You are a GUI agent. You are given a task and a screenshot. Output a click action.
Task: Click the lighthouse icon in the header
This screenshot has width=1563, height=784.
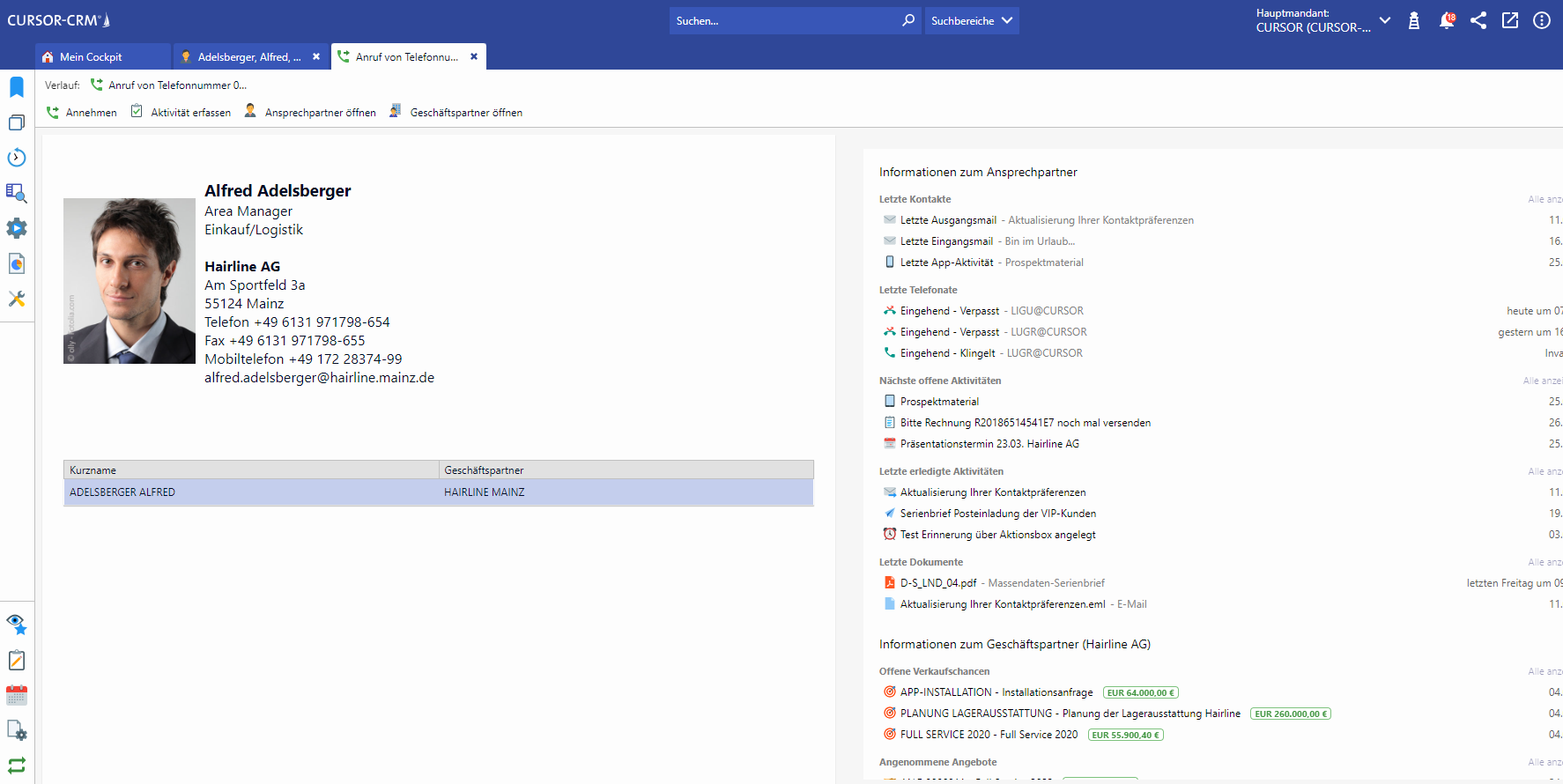tap(1414, 20)
